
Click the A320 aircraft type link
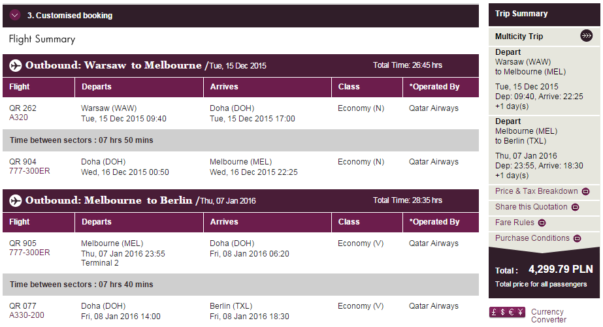click(18, 117)
